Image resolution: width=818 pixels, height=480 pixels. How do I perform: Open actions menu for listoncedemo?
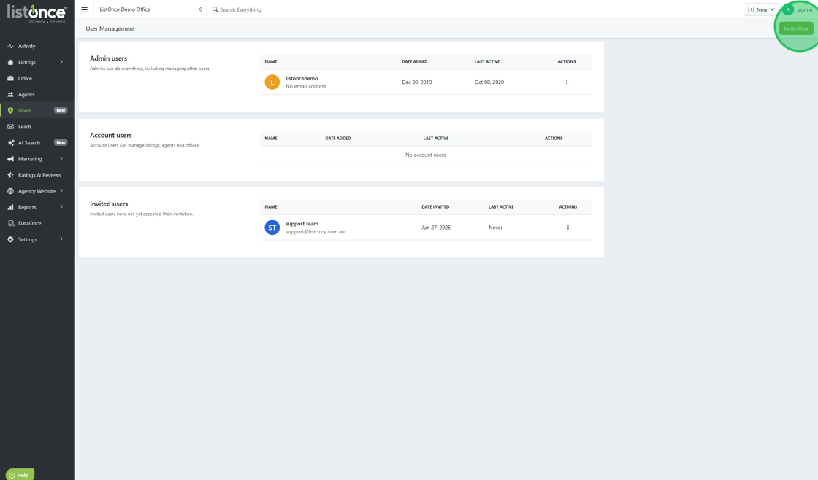(x=567, y=82)
